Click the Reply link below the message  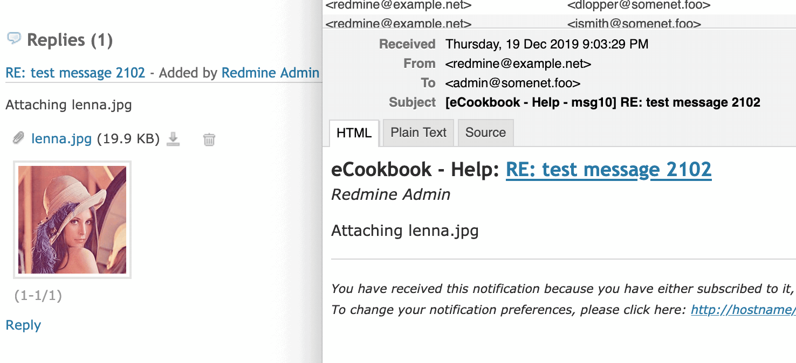click(23, 325)
